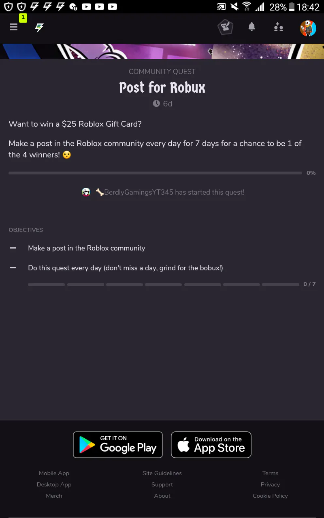Open the Cookie Policy link
Image resolution: width=324 pixels, height=518 pixels.
(270, 496)
